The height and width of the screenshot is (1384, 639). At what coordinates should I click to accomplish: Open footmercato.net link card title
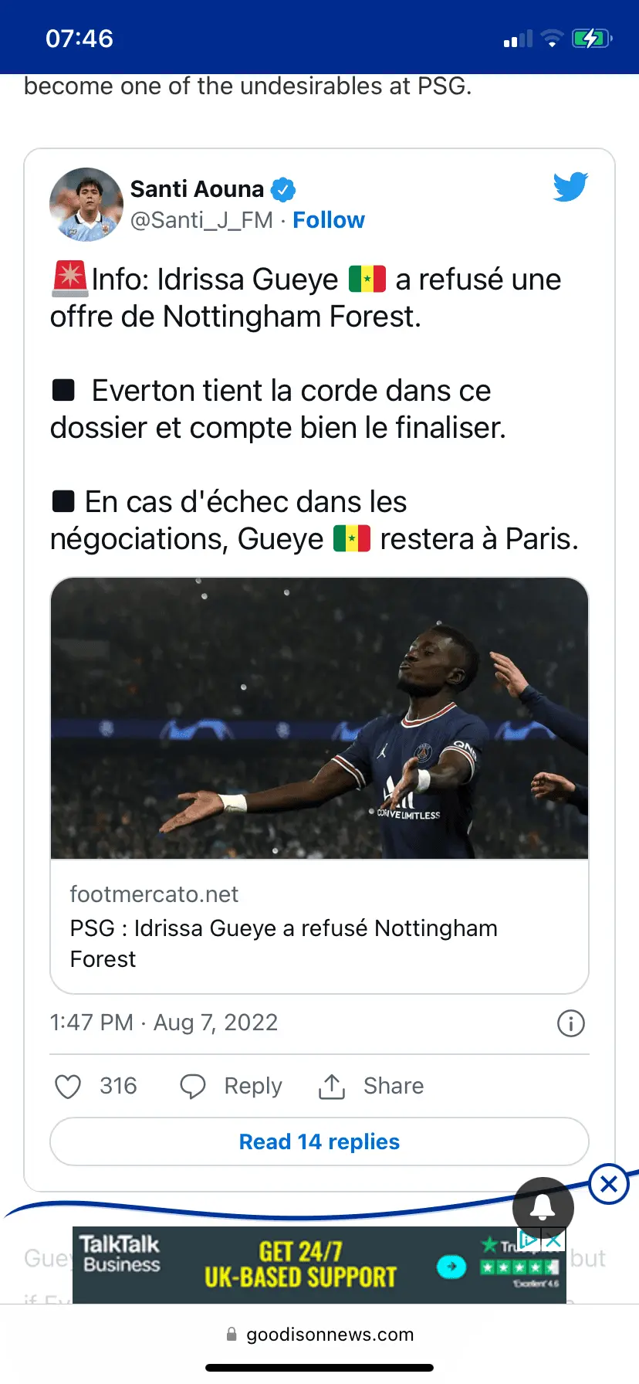pyautogui.click(x=283, y=943)
